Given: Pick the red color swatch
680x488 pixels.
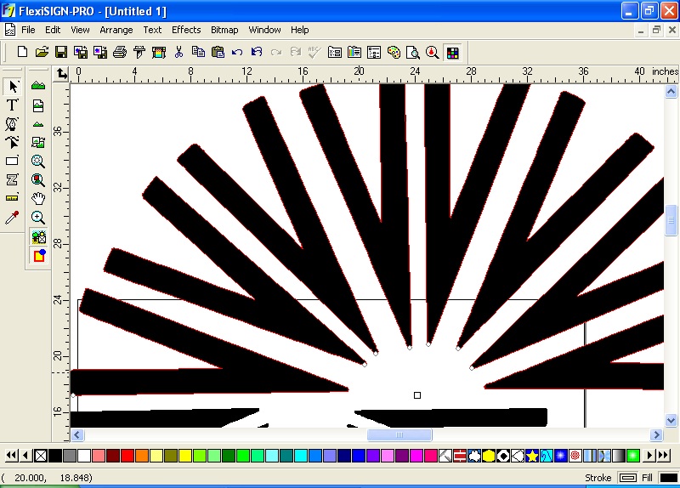Looking at the screenshot, I should coord(127,456).
